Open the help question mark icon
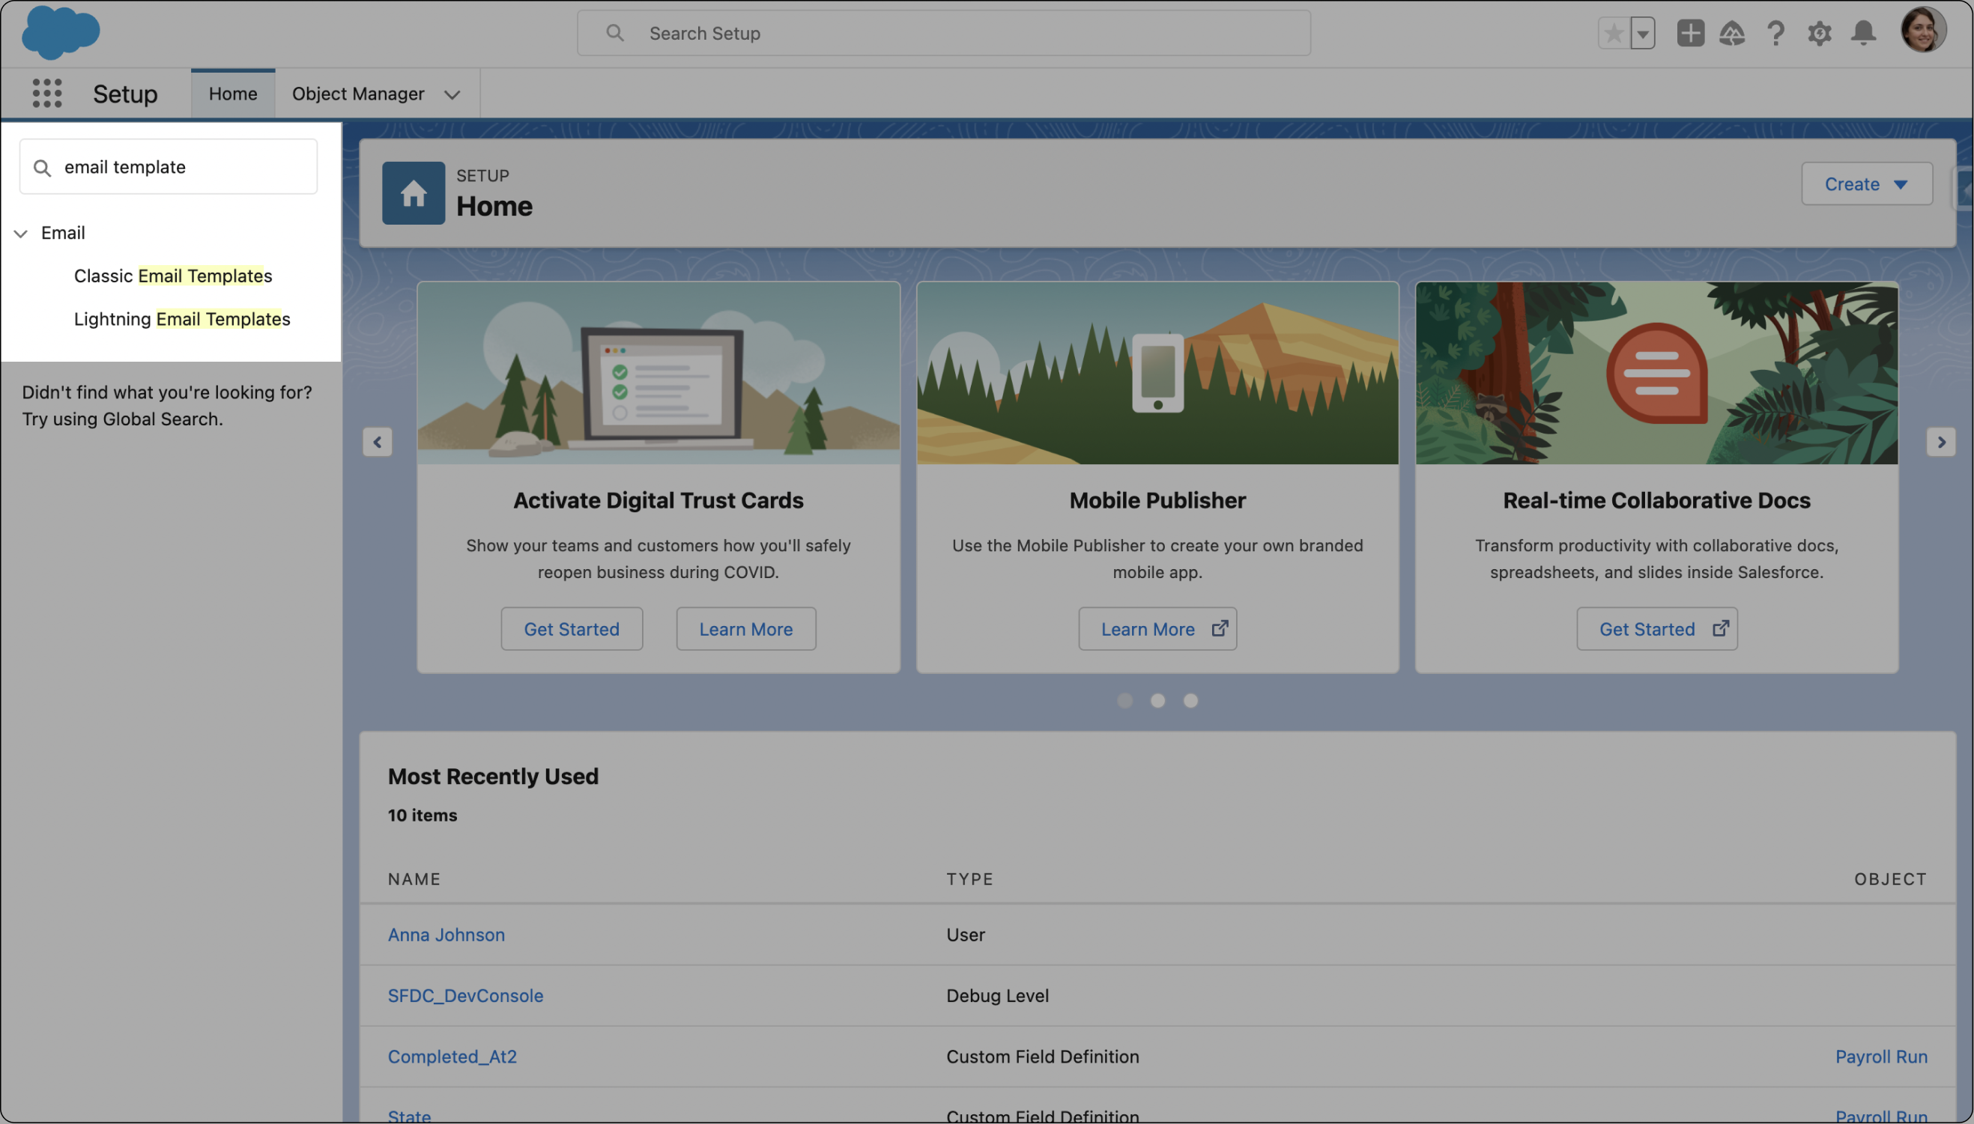 click(1775, 33)
